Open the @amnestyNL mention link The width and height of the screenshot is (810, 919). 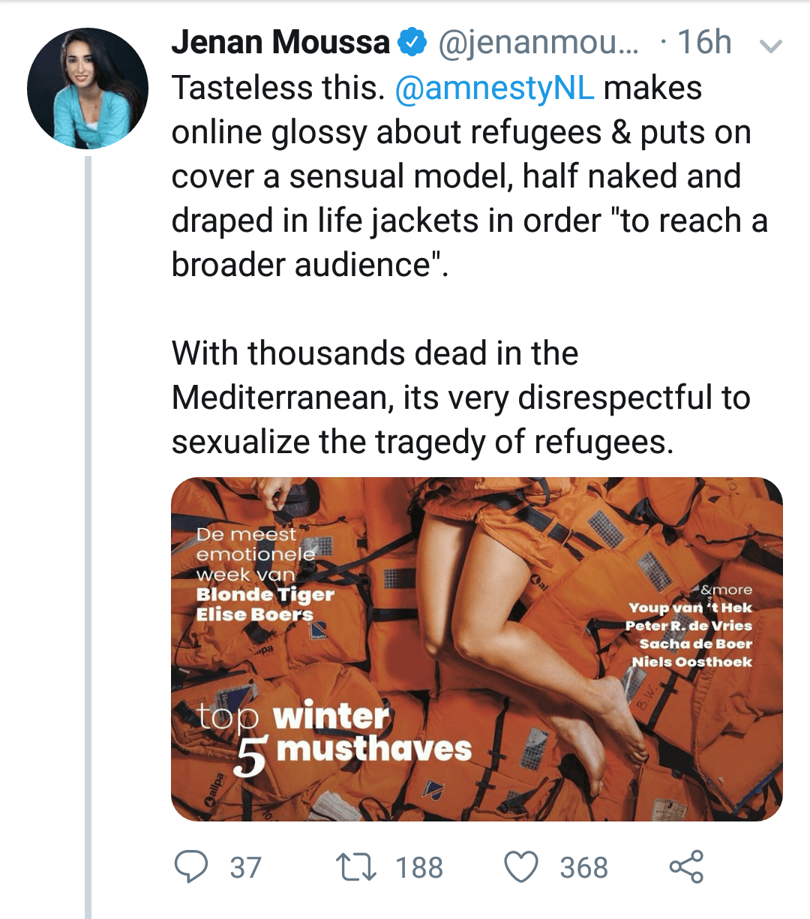(x=494, y=88)
